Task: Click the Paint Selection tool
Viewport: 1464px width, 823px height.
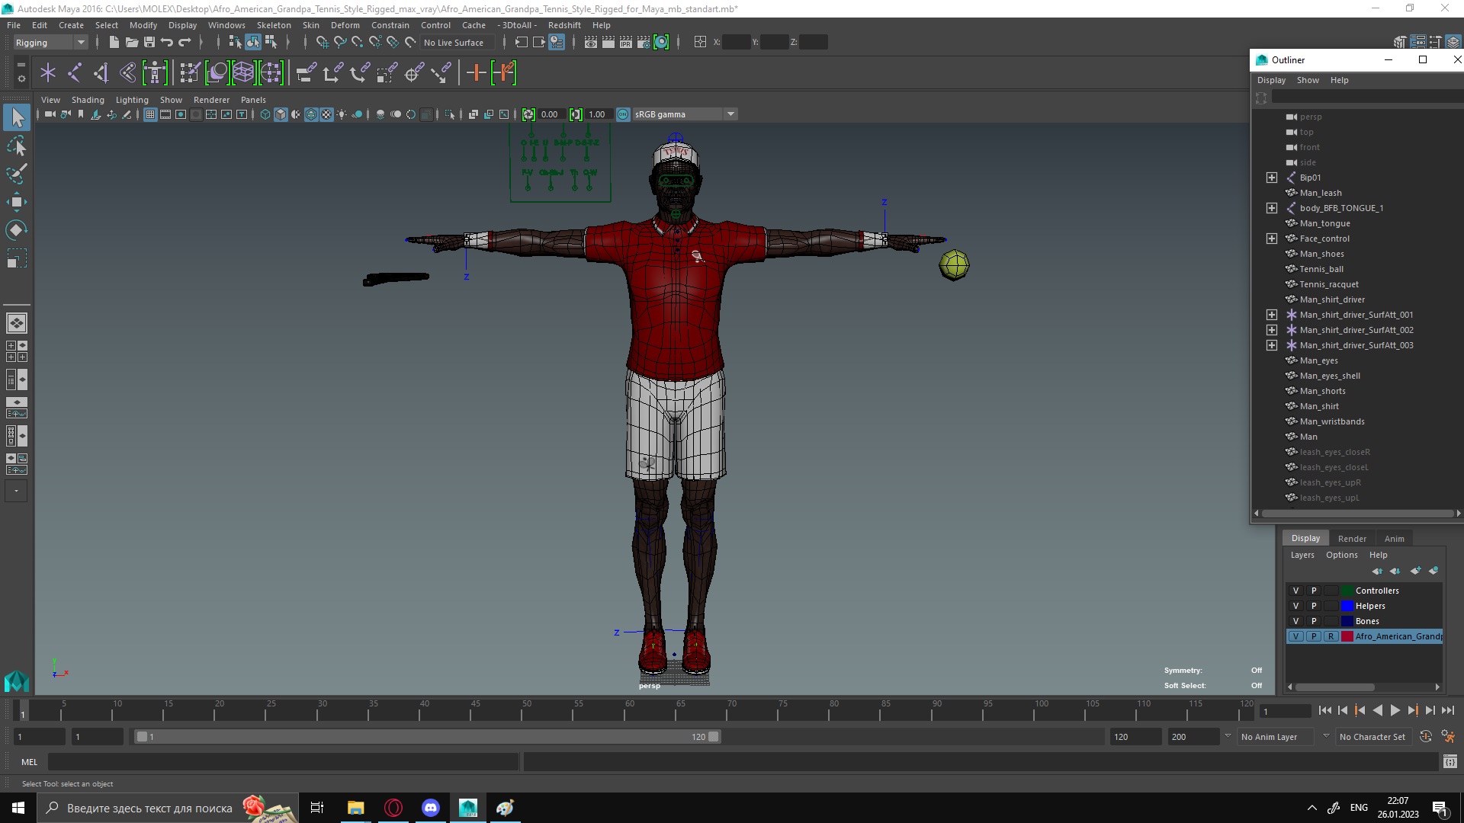Action: [16, 174]
